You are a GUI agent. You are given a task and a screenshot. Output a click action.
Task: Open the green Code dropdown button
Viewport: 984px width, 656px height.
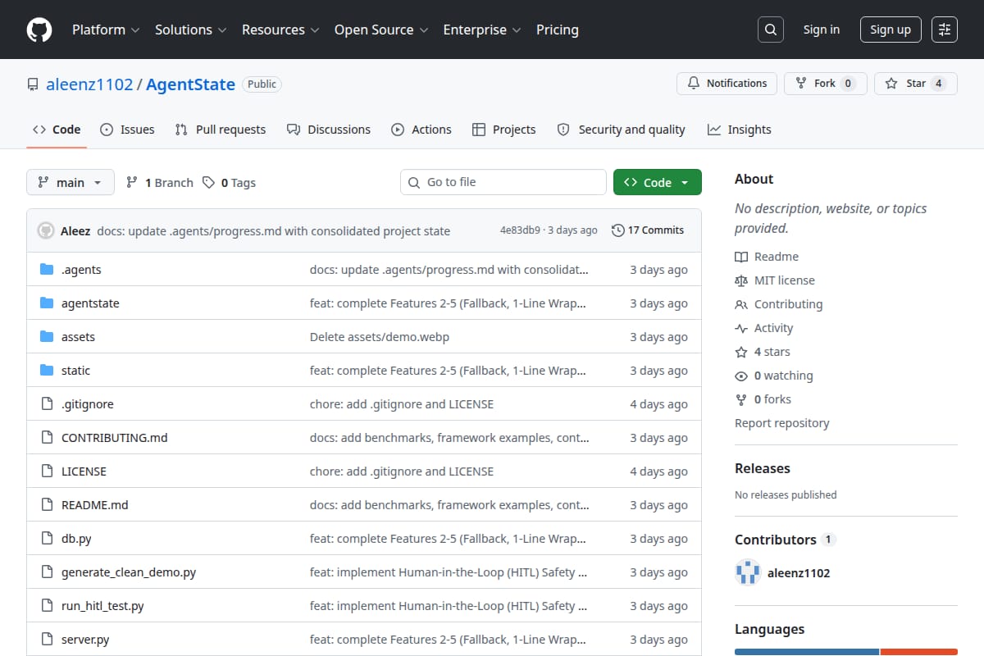pos(657,182)
